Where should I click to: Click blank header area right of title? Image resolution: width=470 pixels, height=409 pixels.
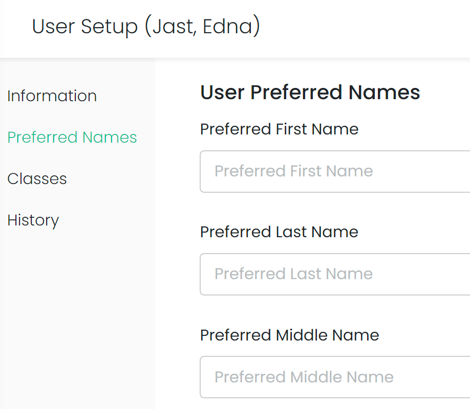(366, 29)
